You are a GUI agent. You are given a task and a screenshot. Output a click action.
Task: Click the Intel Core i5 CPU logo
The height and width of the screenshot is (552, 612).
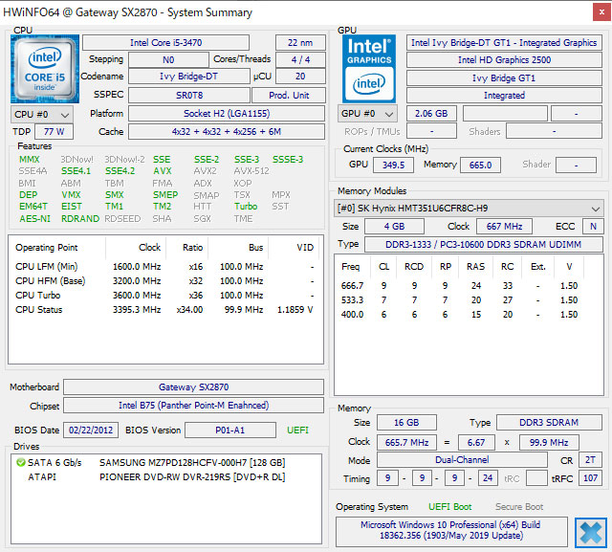click(x=45, y=69)
